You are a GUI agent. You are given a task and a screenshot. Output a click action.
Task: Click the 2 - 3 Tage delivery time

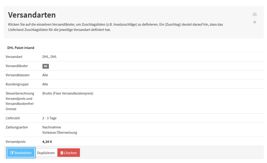pyautogui.click(x=49, y=118)
